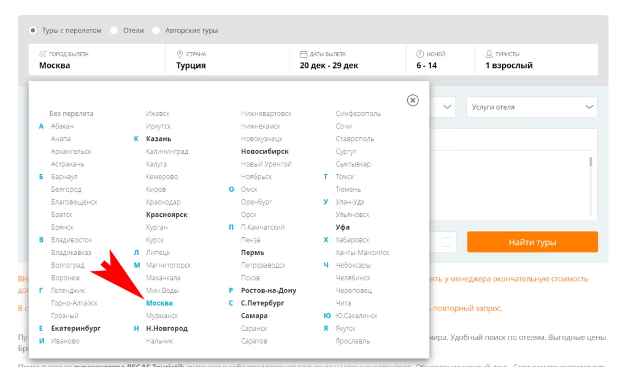Tick the checkbox beside the search button
The width and height of the screenshot is (628, 367).
[446, 242]
